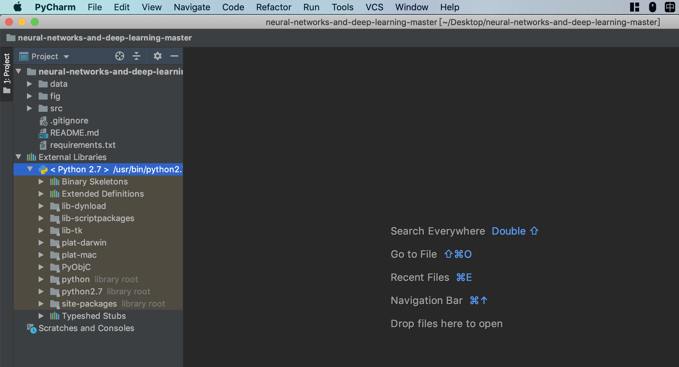Screen dimensions: 679x367
Task: Open the Tools menu
Action: tap(342, 7)
